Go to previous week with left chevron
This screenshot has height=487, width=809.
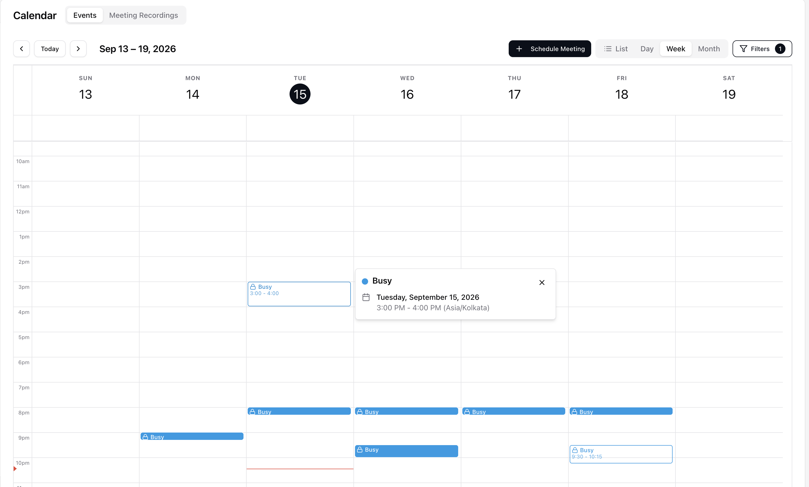click(x=21, y=48)
